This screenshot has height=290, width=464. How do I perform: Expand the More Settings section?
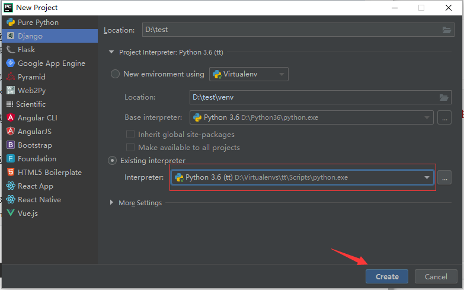113,203
